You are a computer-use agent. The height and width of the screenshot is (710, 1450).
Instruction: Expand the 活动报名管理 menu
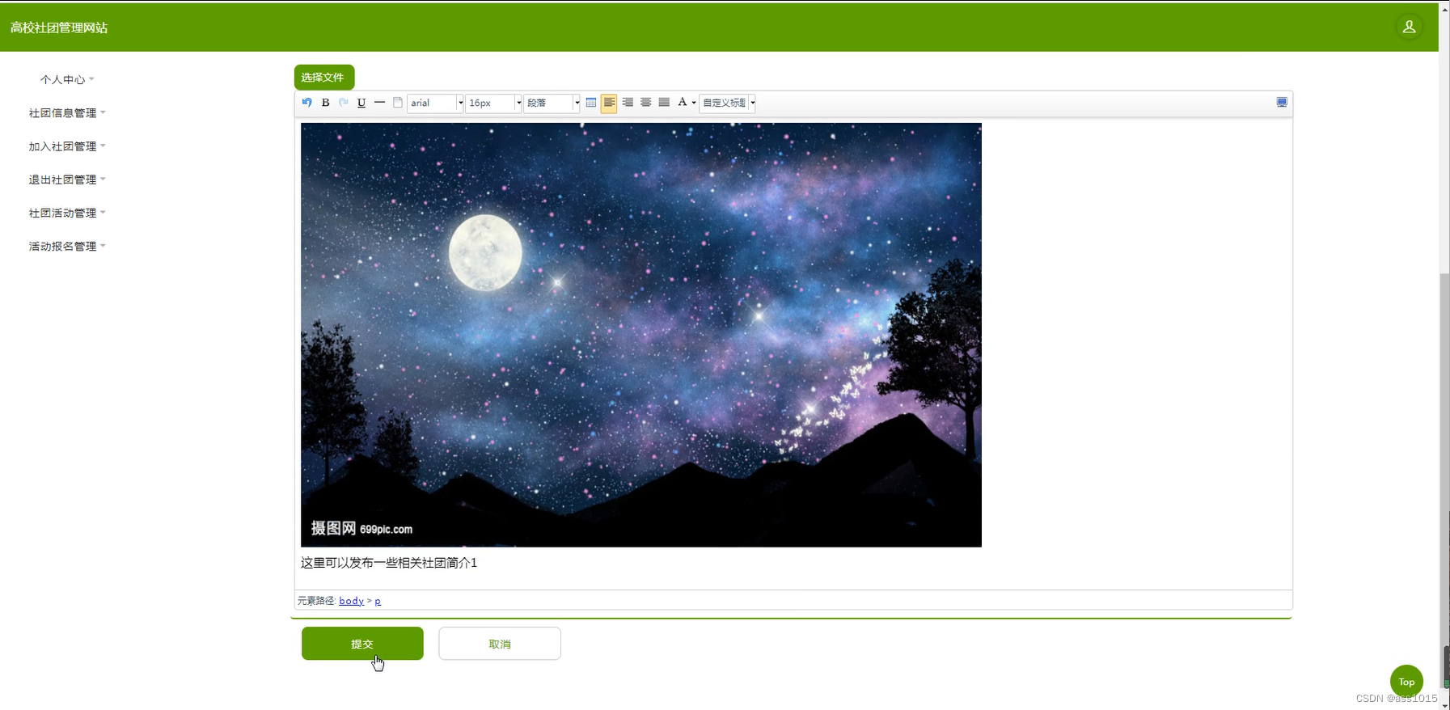pos(67,246)
